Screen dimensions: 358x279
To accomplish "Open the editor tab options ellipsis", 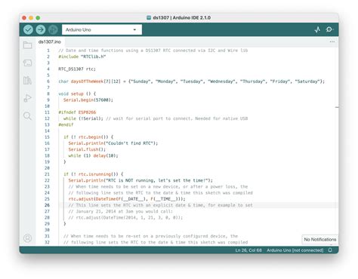I will 332,41.
